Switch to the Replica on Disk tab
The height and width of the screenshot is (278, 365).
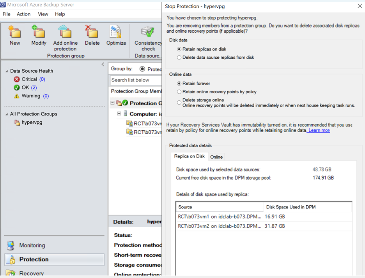point(189,156)
